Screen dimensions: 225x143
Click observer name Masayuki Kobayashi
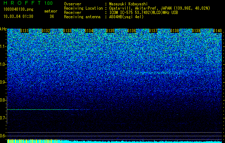click(128, 4)
